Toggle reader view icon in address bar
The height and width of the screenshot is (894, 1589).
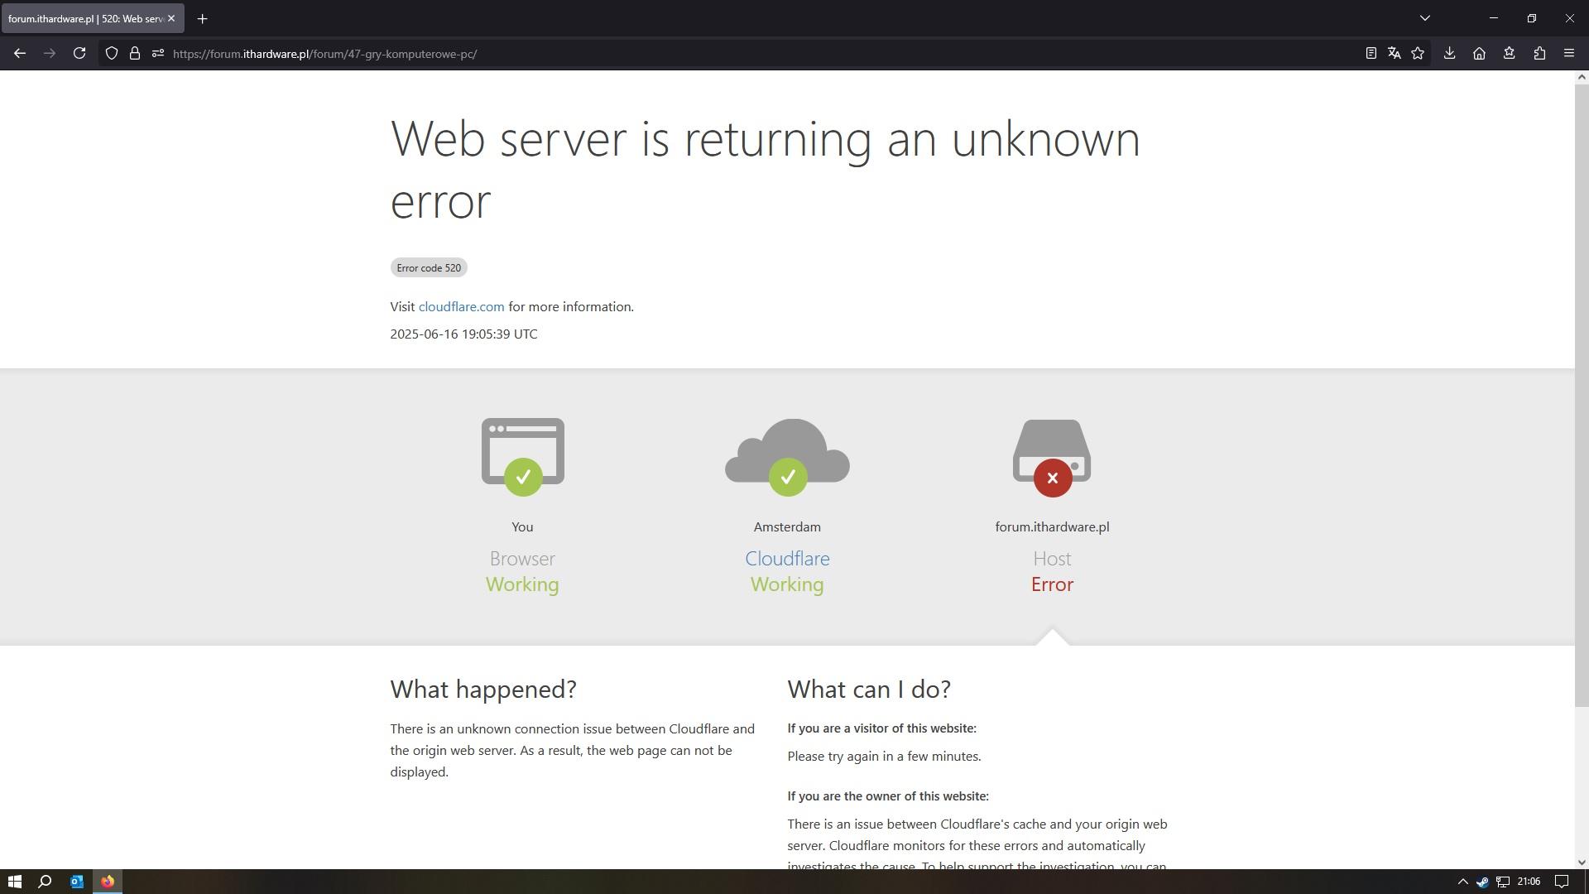click(1371, 54)
